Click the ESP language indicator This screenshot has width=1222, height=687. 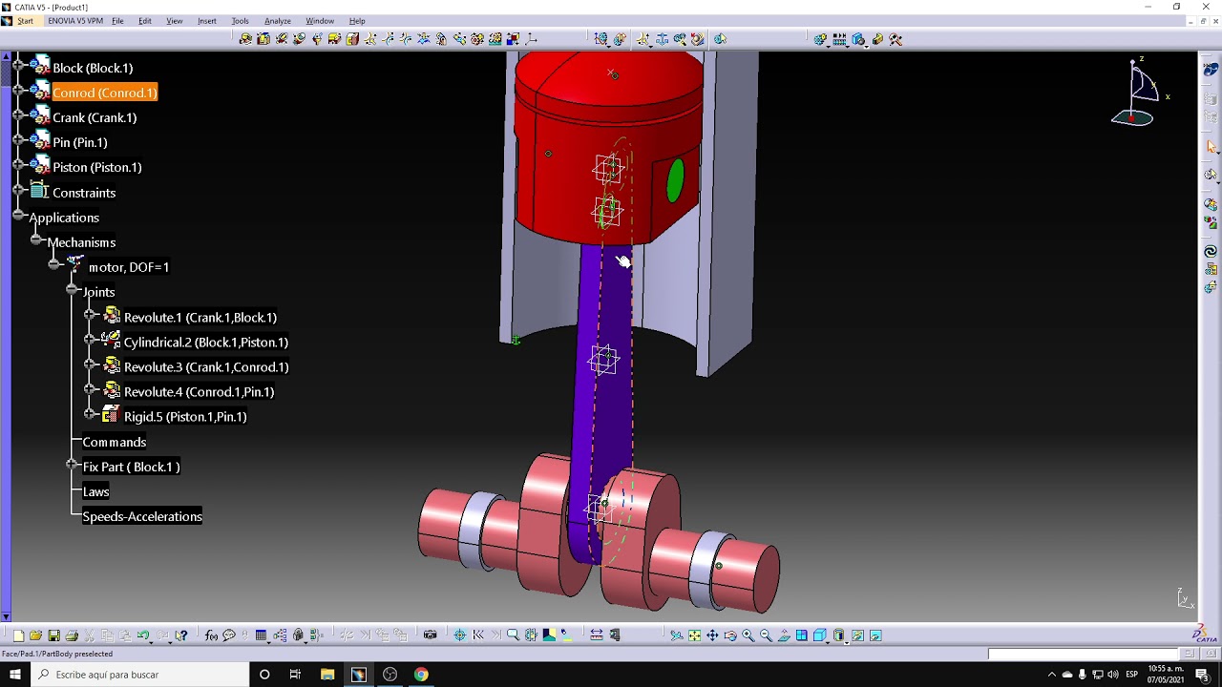coord(1132,675)
